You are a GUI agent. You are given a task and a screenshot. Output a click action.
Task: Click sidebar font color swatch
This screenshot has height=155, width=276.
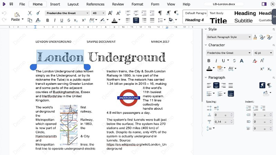tap(209, 68)
